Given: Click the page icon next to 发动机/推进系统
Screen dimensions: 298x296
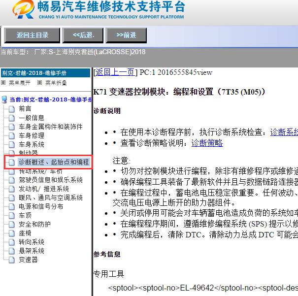Looking at the screenshot, I should click(12, 189).
